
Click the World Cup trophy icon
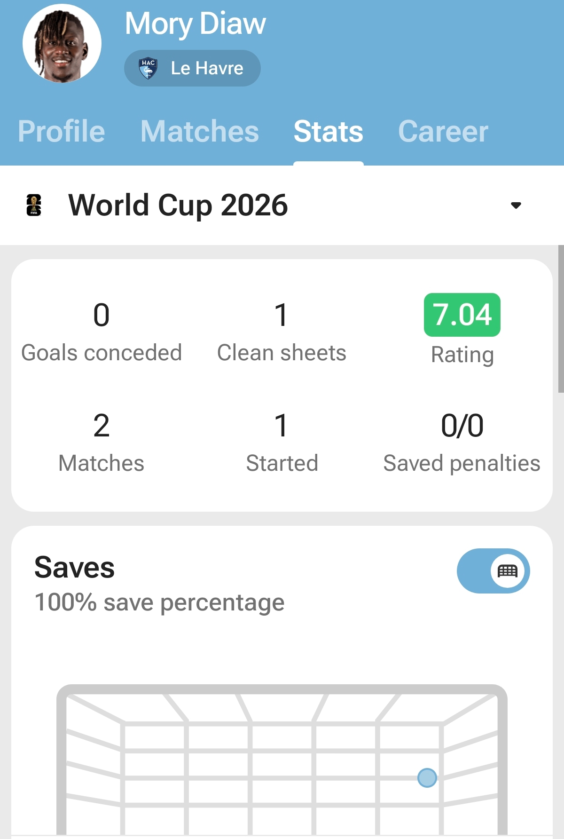click(x=34, y=205)
